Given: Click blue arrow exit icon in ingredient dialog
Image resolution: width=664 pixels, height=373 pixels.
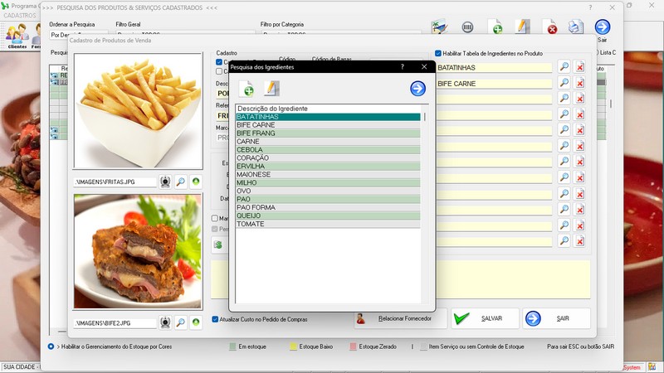Looking at the screenshot, I should (417, 89).
